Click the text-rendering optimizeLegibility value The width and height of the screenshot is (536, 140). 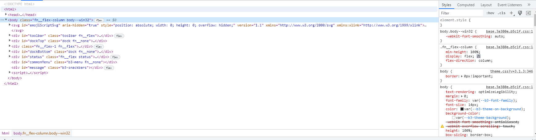pyautogui.click(x=497, y=92)
